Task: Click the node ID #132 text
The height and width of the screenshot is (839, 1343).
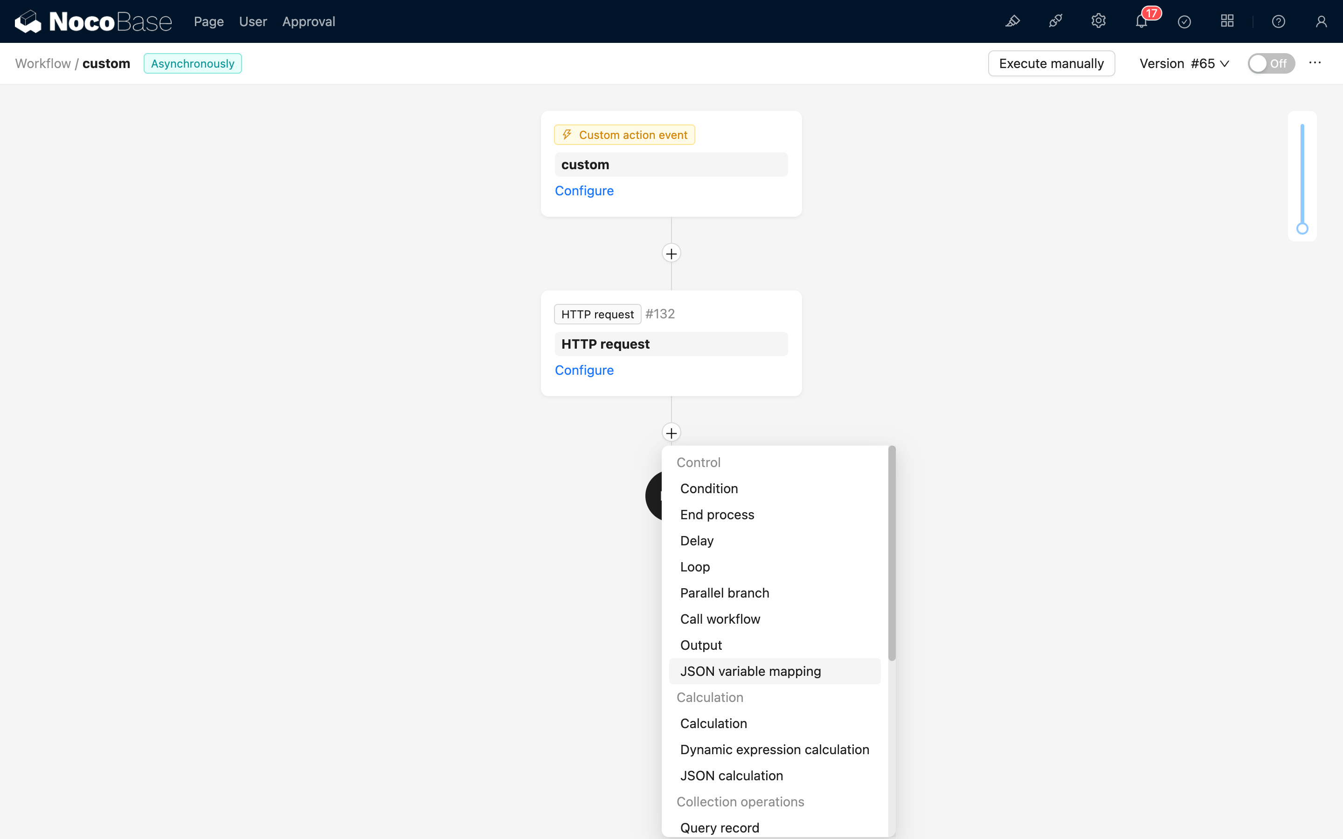Action: [660, 314]
